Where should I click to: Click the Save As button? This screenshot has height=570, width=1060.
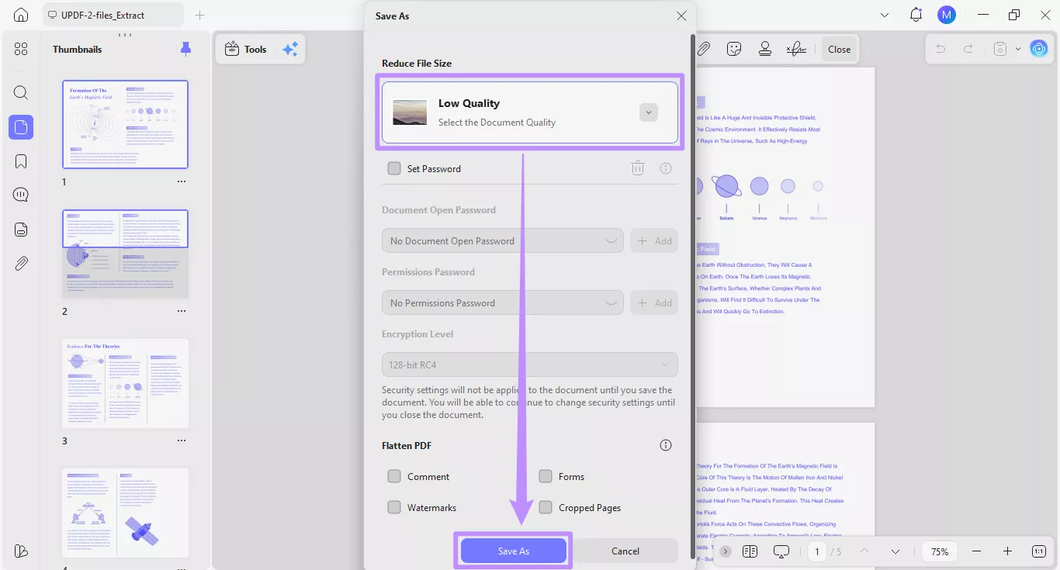(x=513, y=551)
